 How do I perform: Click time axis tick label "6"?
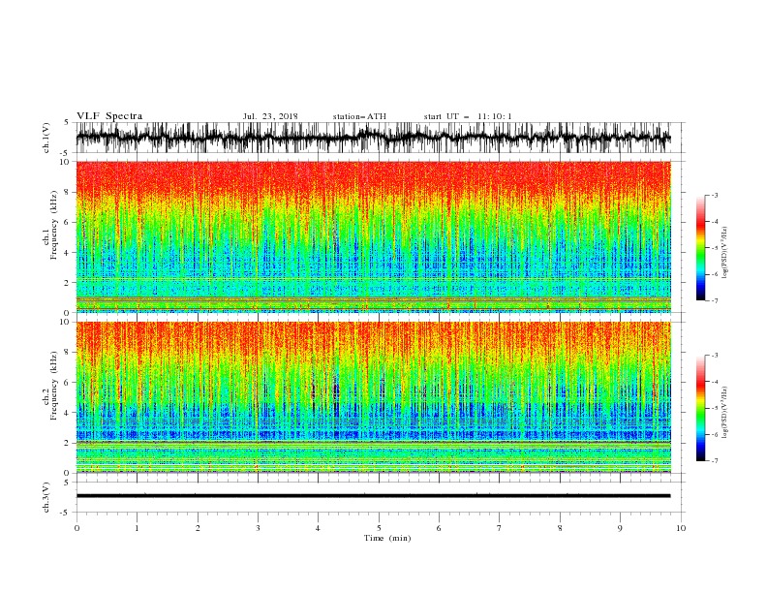point(439,528)
